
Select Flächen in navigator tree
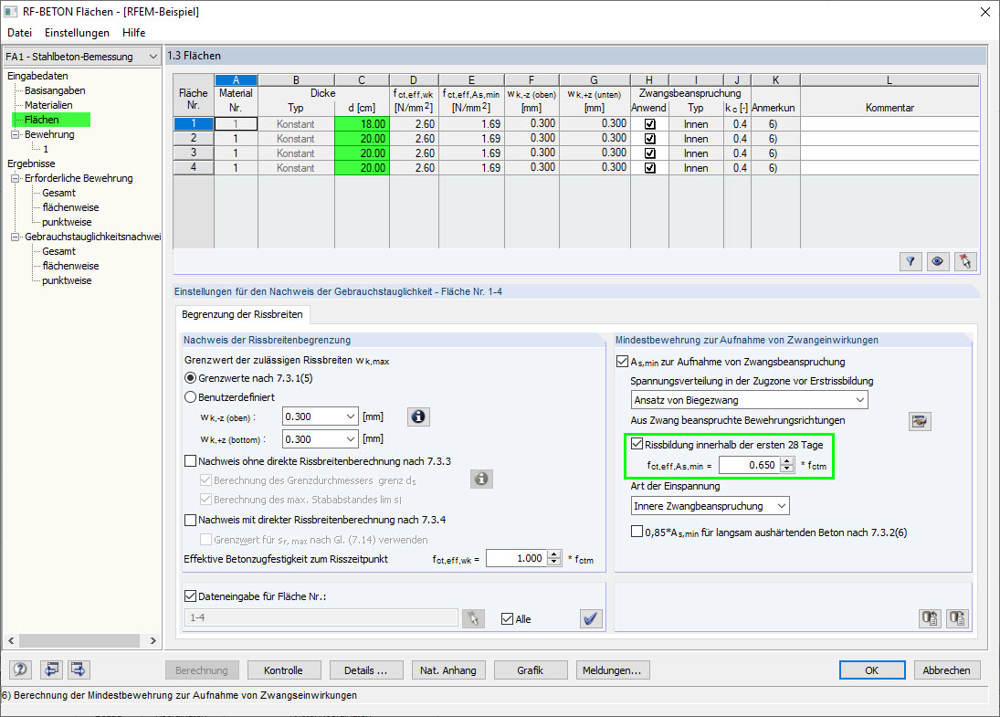42,120
